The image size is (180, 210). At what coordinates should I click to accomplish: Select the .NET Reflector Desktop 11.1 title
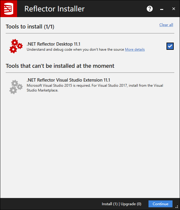[x=53, y=44]
